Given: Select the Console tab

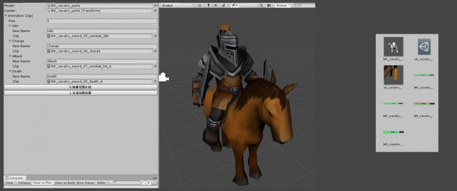Looking at the screenshot, I should click(15, 178).
